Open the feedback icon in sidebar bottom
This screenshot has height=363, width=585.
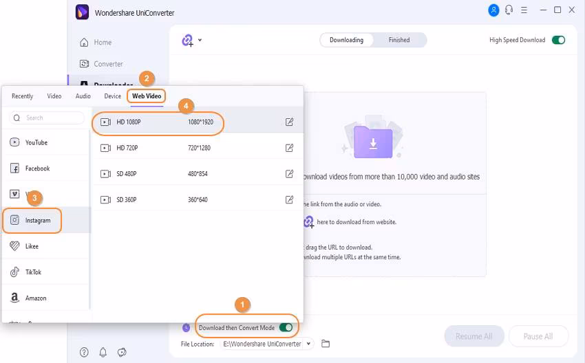click(x=122, y=352)
